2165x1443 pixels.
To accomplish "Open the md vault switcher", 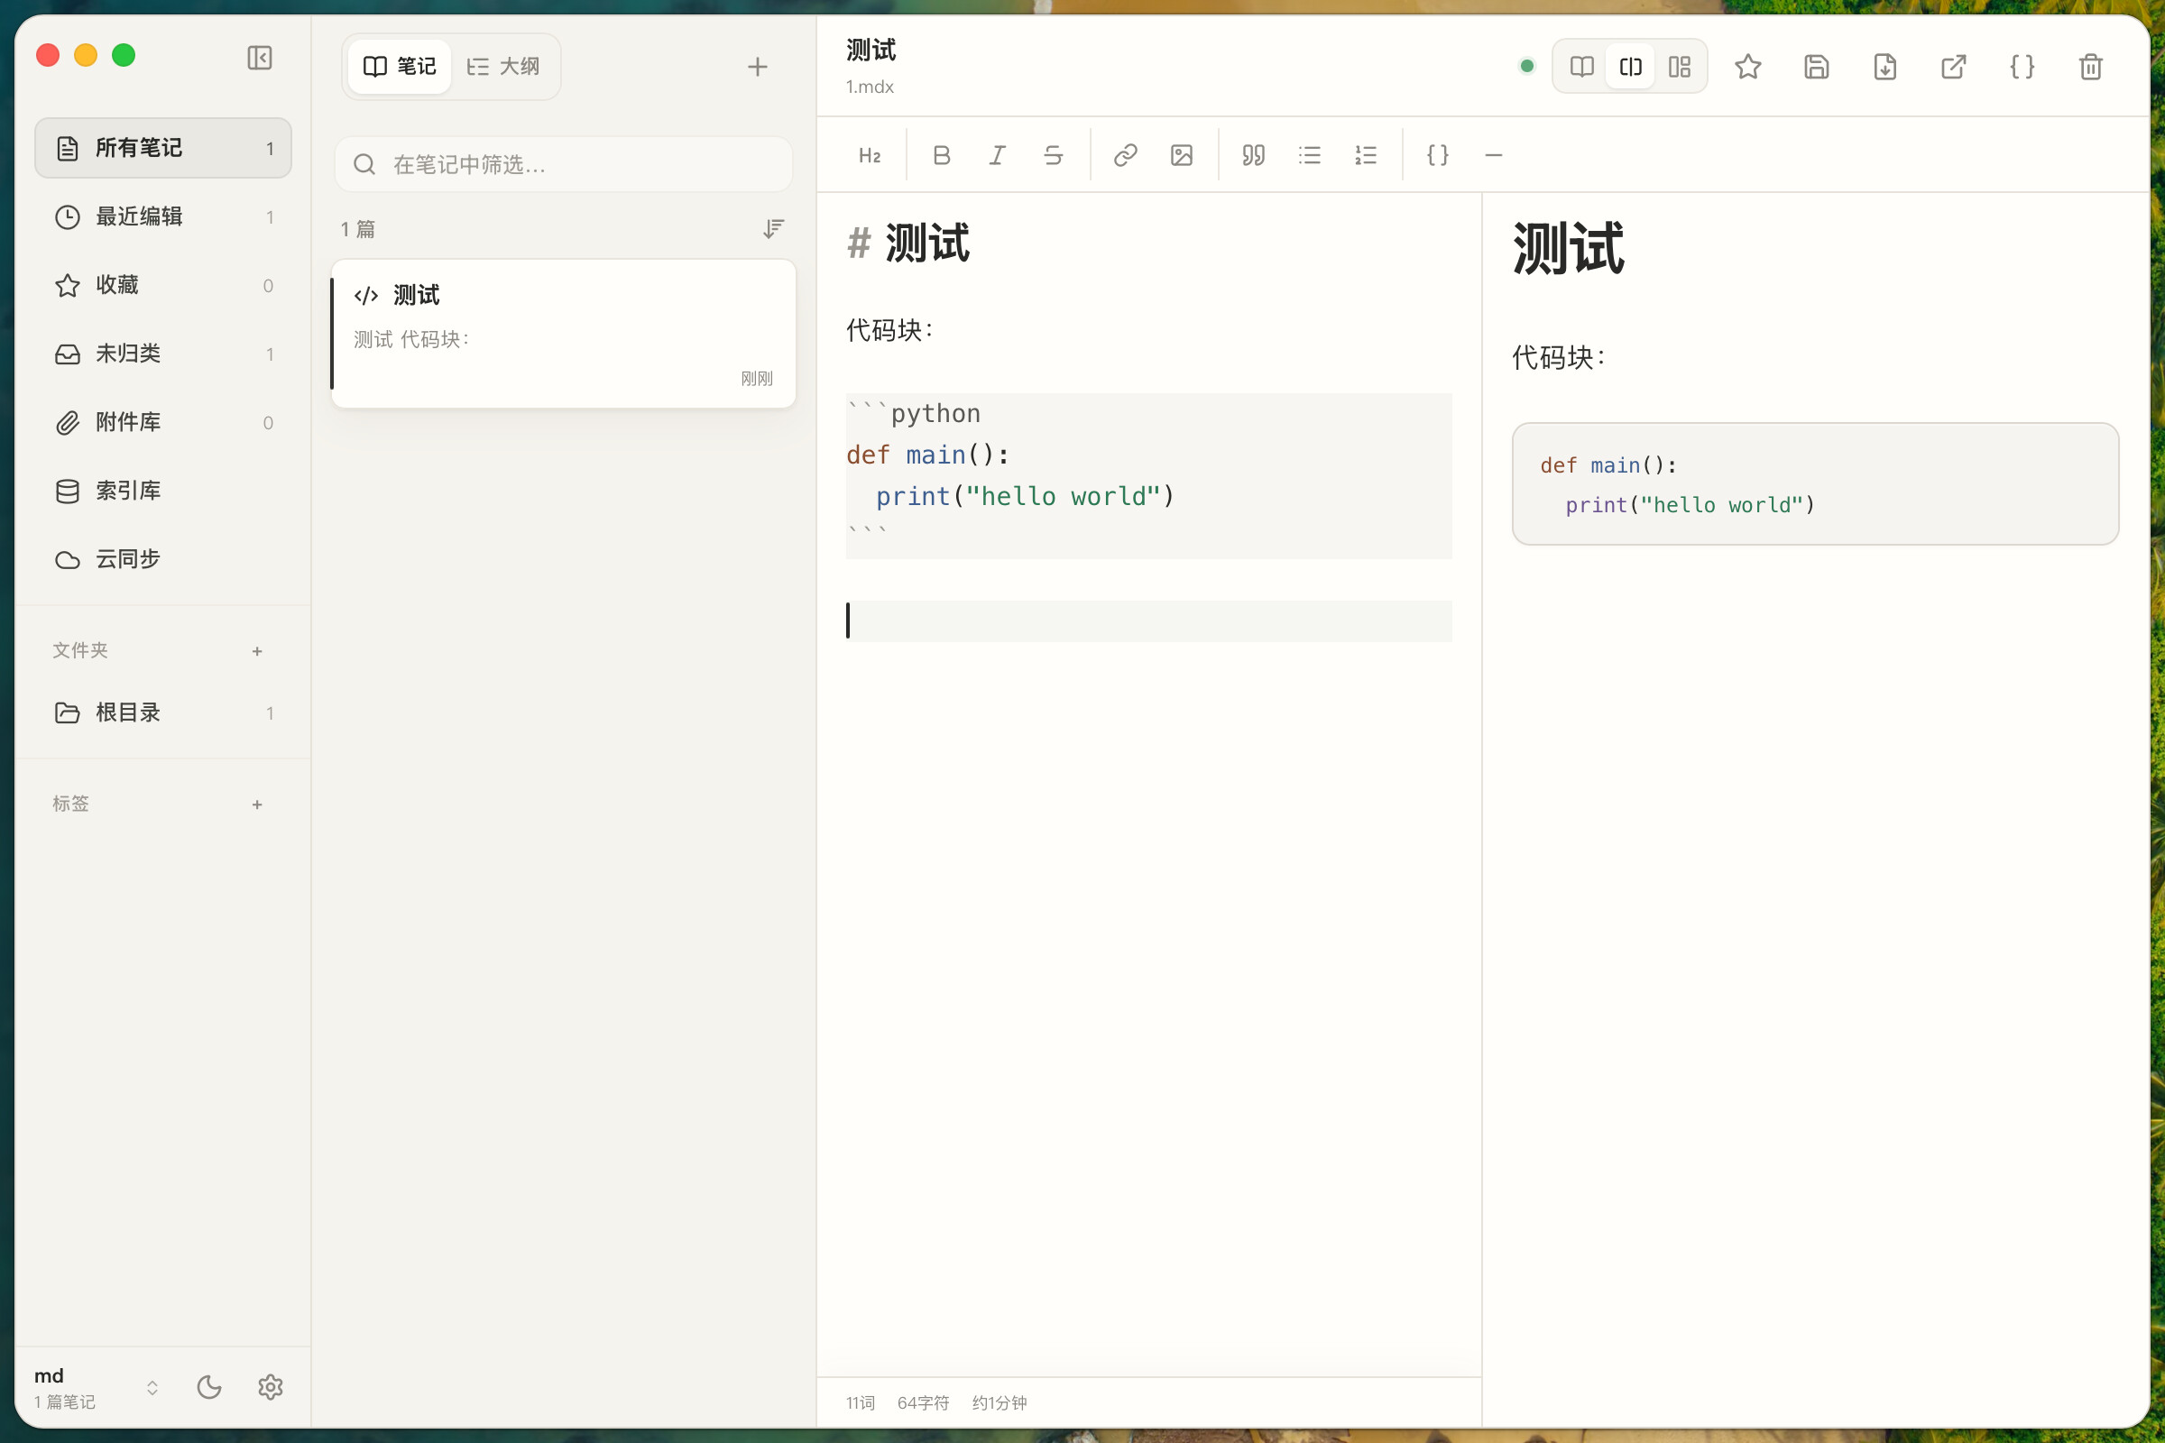I will click(96, 1387).
